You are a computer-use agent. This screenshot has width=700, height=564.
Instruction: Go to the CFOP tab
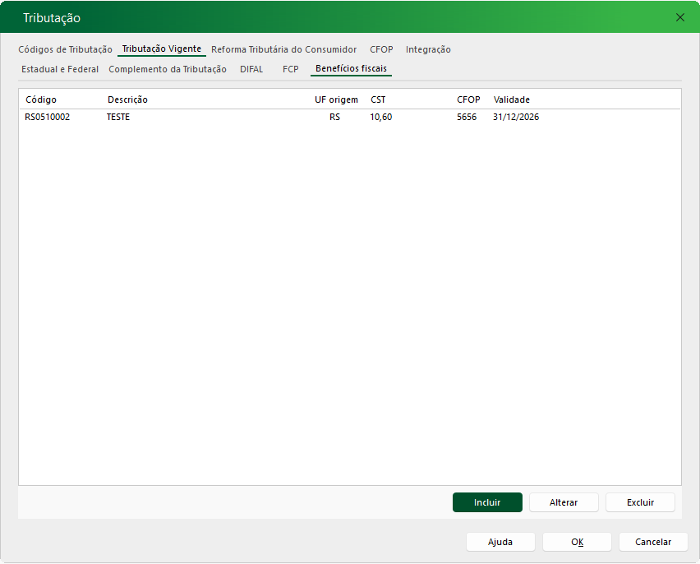[381, 49]
